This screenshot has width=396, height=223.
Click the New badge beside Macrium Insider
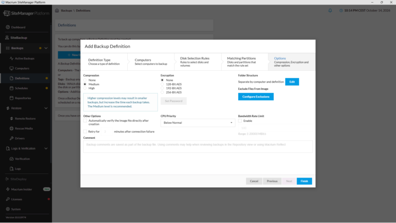click(x=47, y=189)
